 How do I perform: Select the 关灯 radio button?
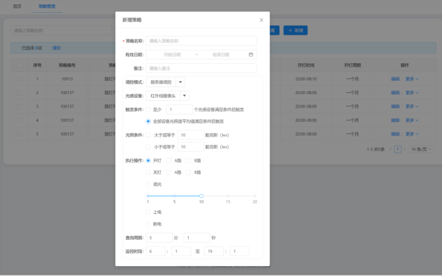pyautogui.click(x=149, y=172)
